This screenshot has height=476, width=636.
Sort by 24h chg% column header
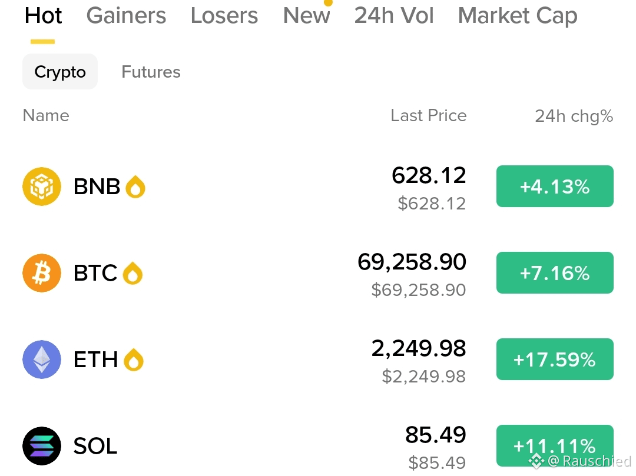(574, 116)
